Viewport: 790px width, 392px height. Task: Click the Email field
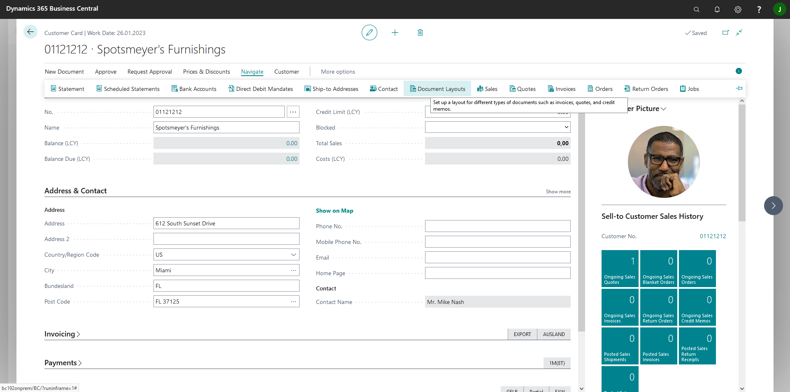coord(497,257)
